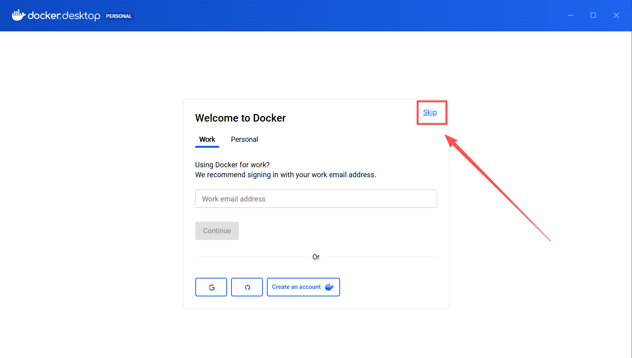
Task: Click the work email recommendation text
Action: (286, 175)
